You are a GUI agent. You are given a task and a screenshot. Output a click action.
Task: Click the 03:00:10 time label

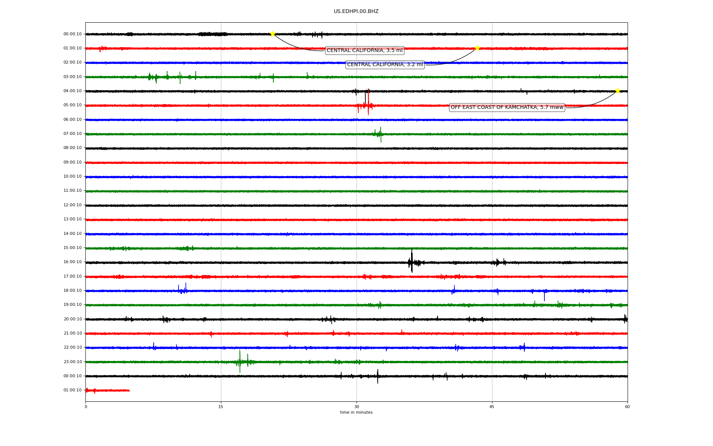click(x=72, y=77)
